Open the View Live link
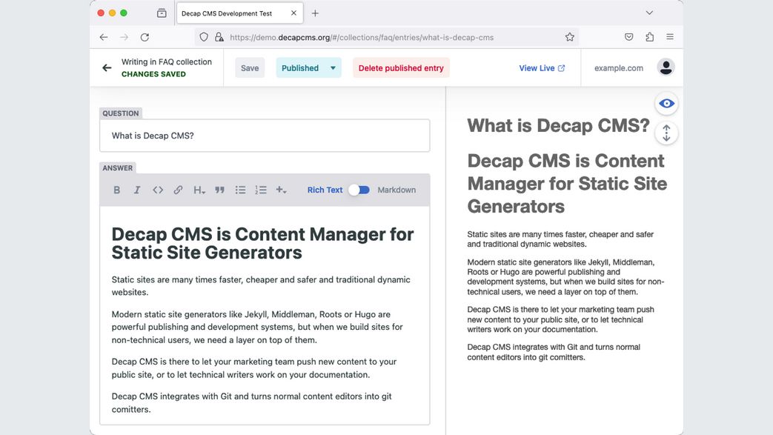The height and width of the screenshot is (435, 773). [x=542, y=68]
